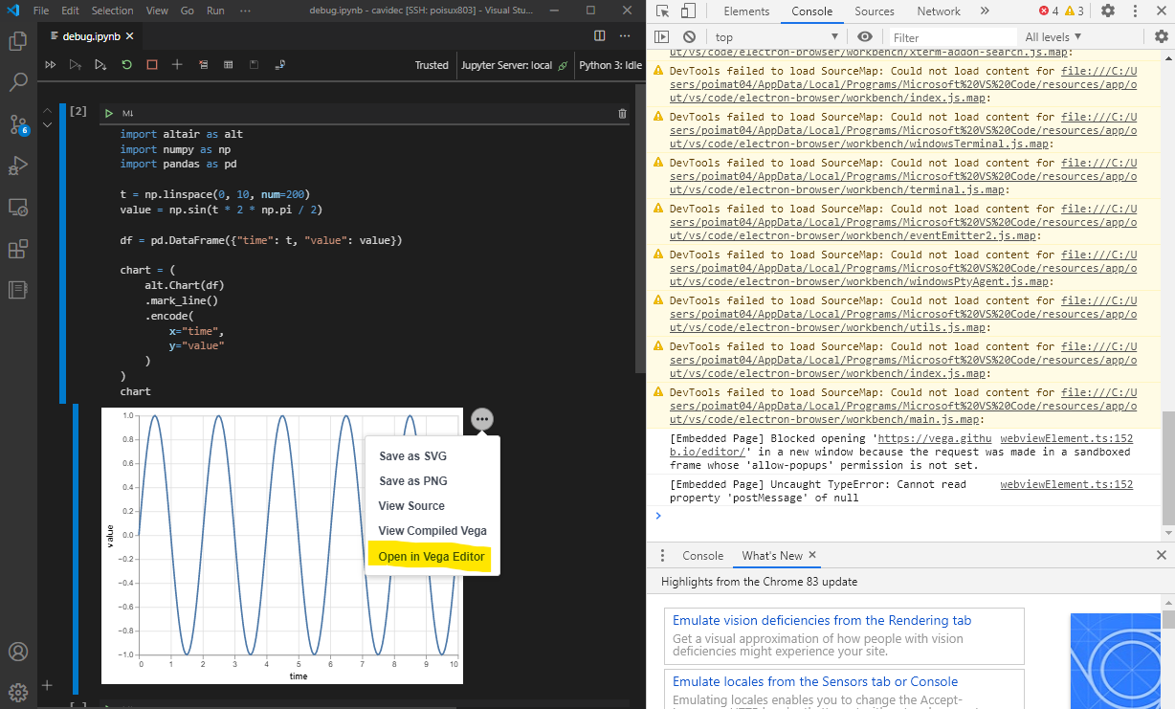Screen dimensions: 1175x709
Task: Click the clear console icon in DevTools
Action: point(688,36)
